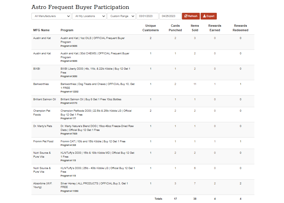
Task: Click the Rewards Redeemed column header
Action: pyautogui.click(x=241, y=28)
